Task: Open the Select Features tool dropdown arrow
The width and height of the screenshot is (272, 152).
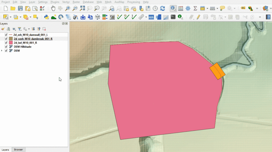Action: click(x=11, y=17)
